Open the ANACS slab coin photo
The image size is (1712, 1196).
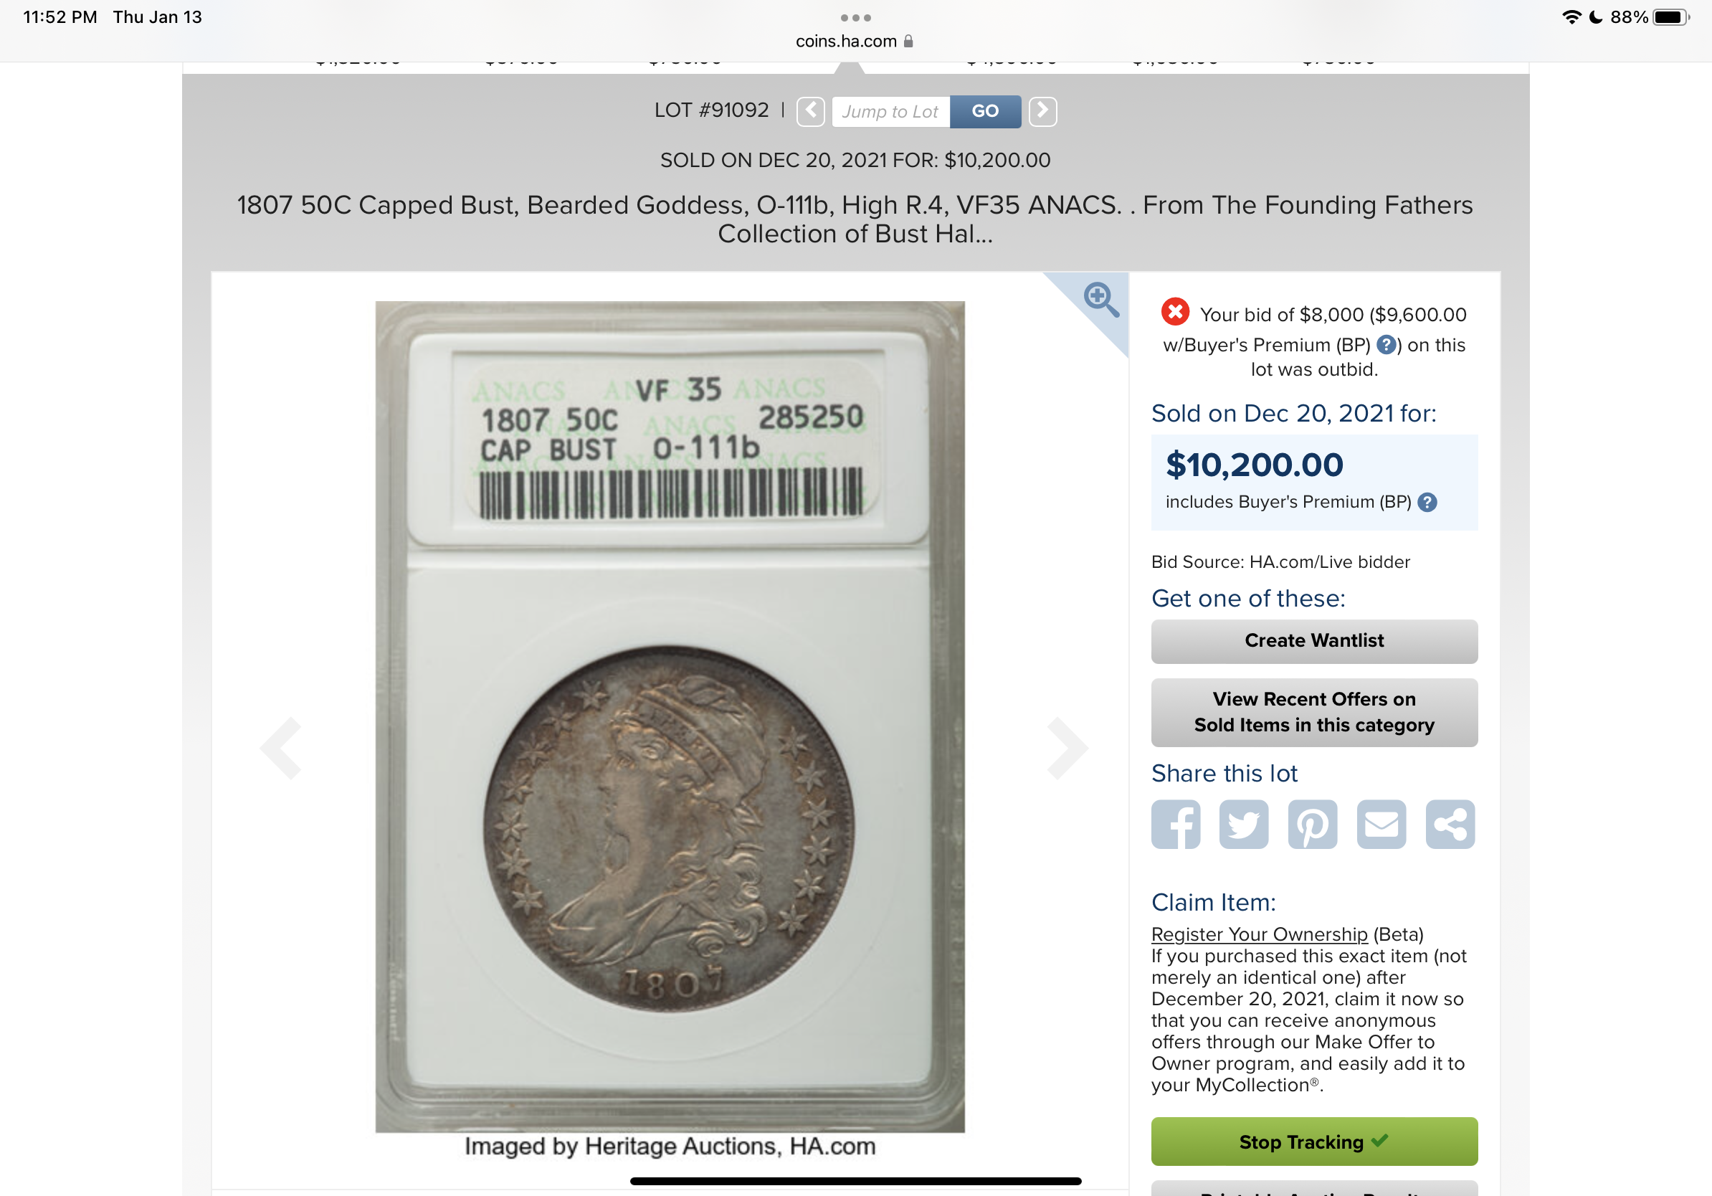point(670,716)
